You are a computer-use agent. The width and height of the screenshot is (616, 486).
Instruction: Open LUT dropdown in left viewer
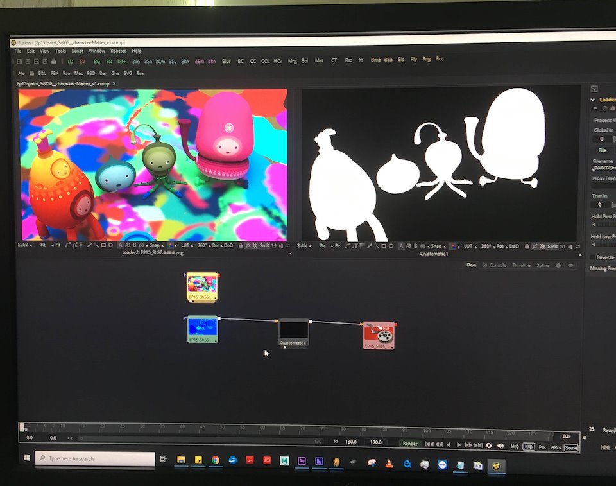[x=187, y=245]
